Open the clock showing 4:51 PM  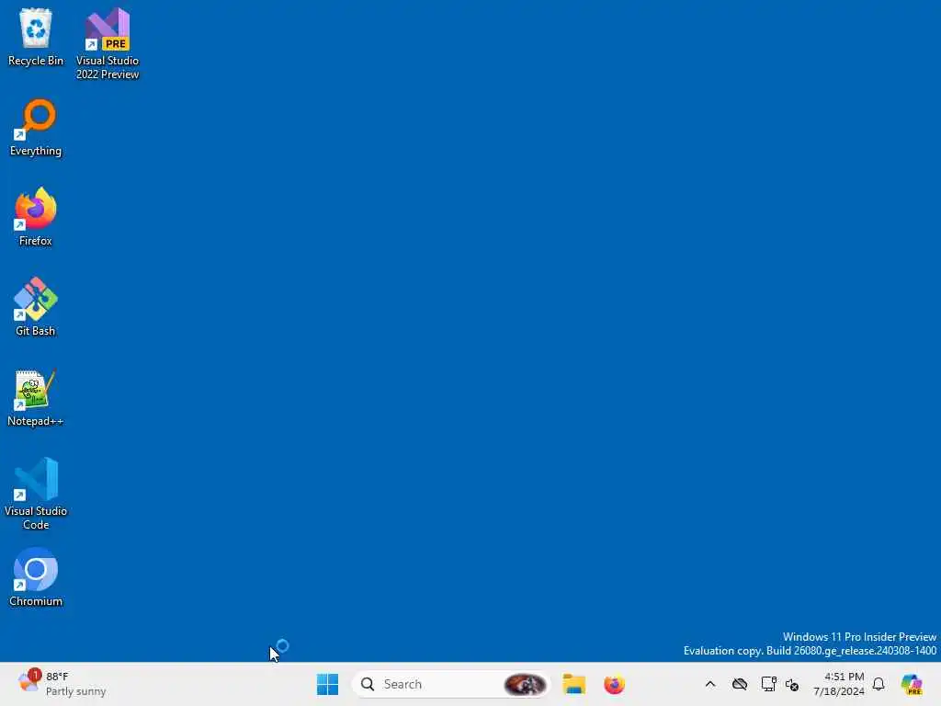[838, 684]
